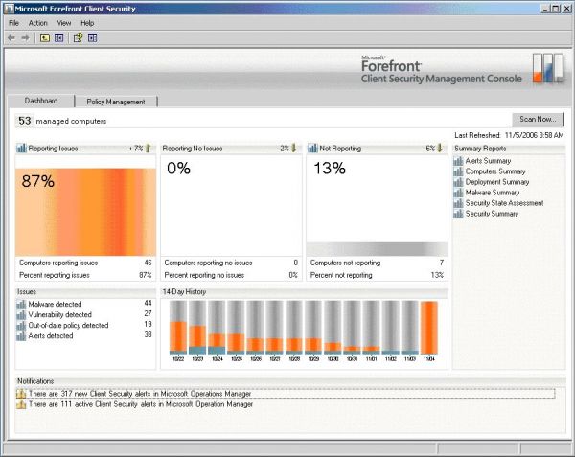Open the Malware Summary report link
This screenshot has width=575, height=457.
pos(493,193)
